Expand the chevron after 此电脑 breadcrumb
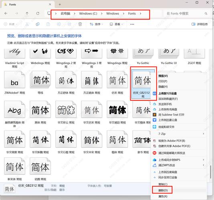 click(75, 14)
